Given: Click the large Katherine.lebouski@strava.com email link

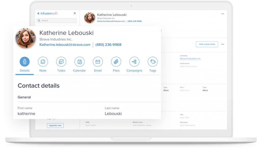Looking at the screenshot, I should coord(65,45).
